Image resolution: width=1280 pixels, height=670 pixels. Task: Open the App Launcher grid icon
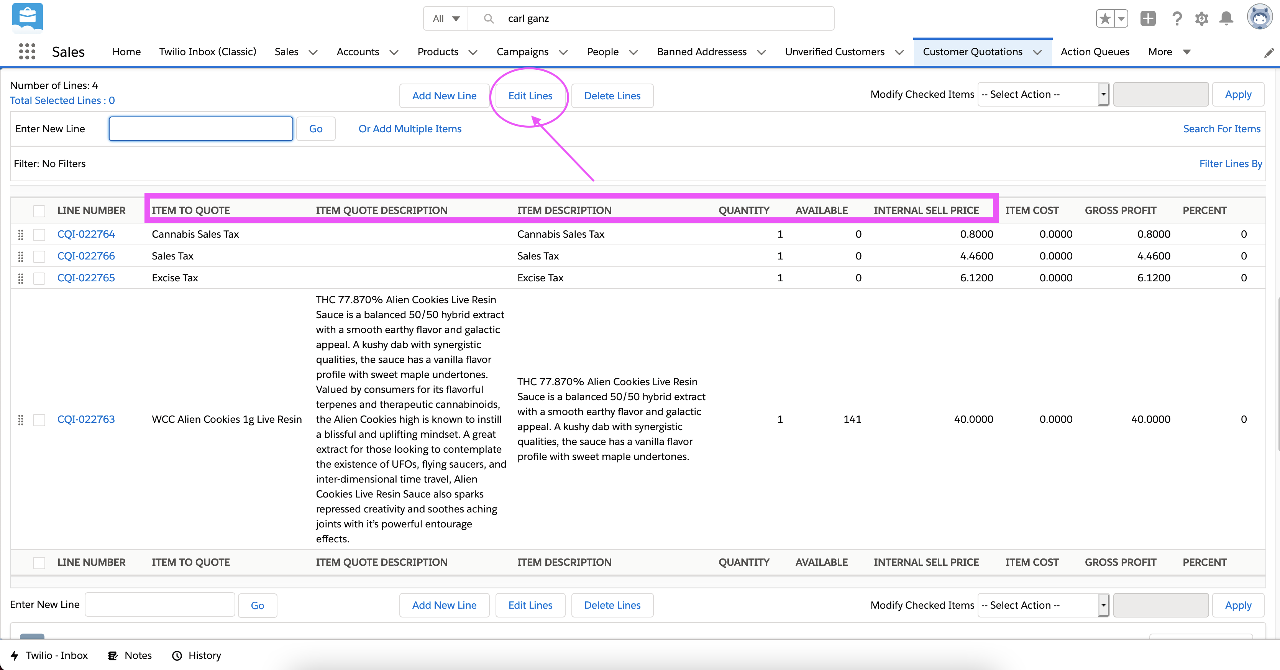click(x=27, y=52)
